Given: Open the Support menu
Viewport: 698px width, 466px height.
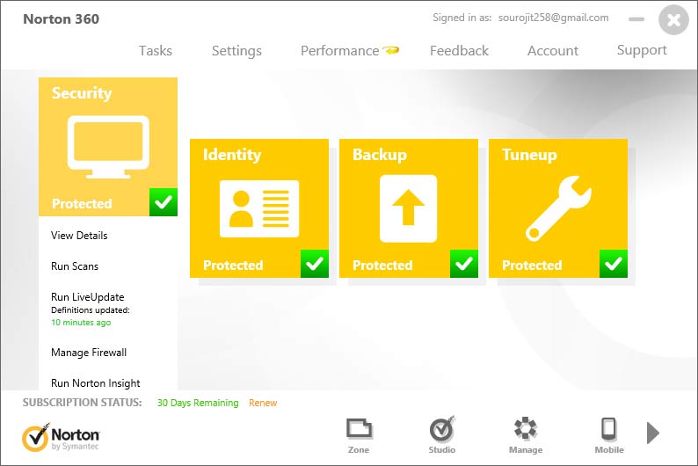Looking at the screenshot, I should click(642, 51).
